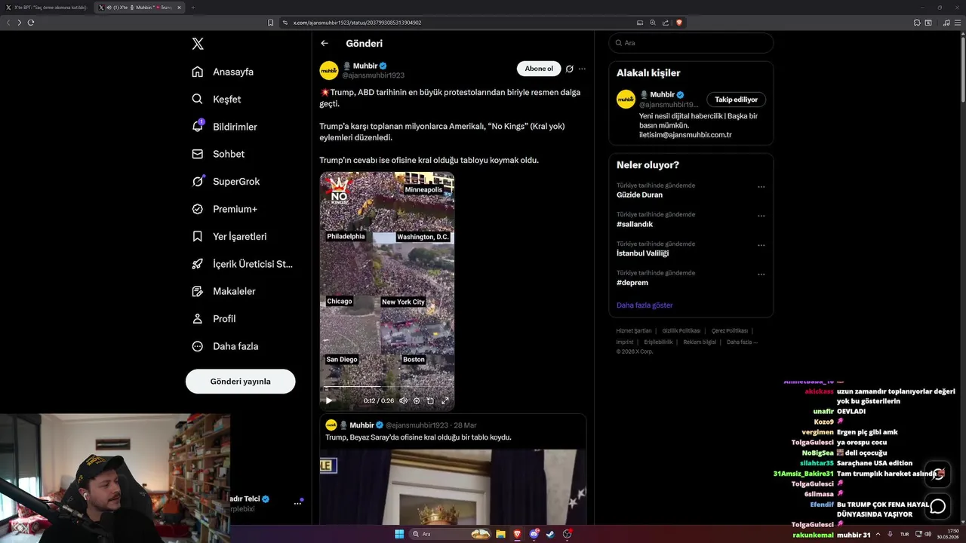The image size is (966, 543).
Task: Open Profil page
Action: 214,318
